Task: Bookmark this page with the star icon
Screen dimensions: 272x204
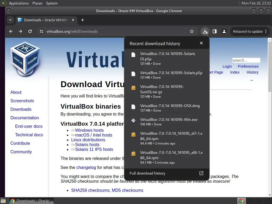Action: coord(192,31)
